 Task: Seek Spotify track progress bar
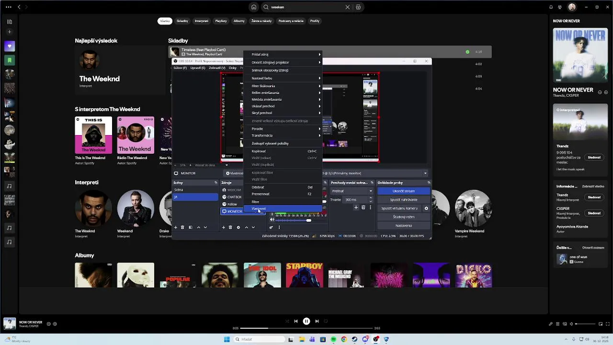306,328
